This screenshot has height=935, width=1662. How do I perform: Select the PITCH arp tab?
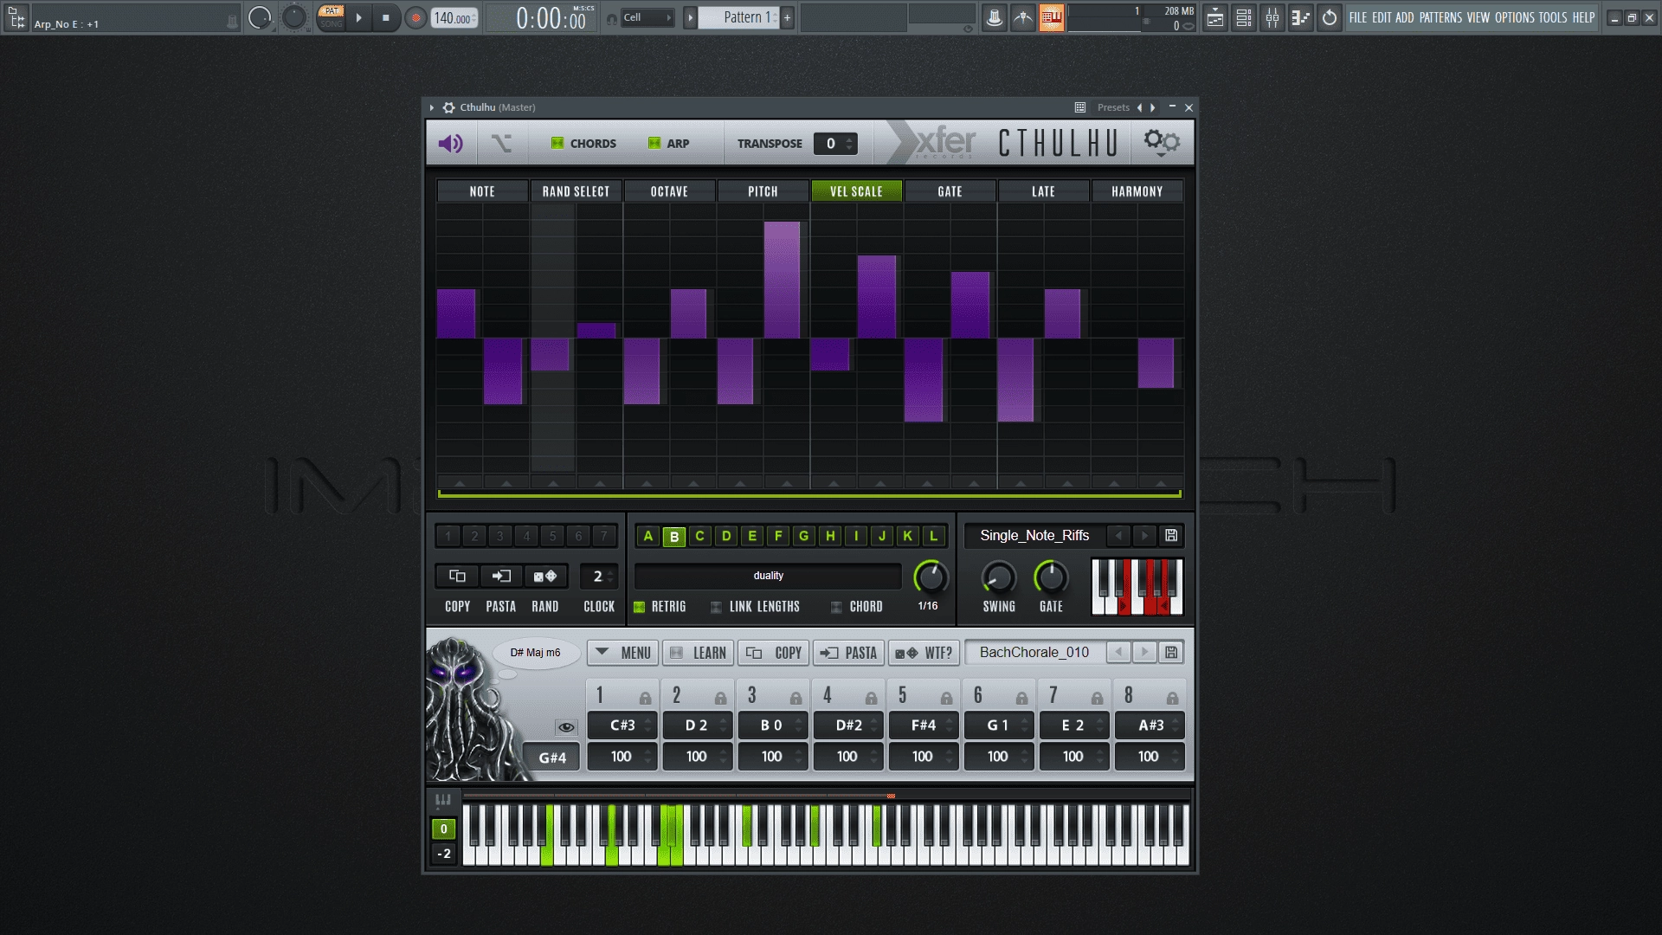763,191
